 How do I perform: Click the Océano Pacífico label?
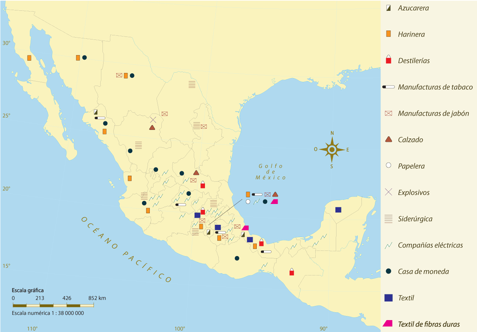127,250
